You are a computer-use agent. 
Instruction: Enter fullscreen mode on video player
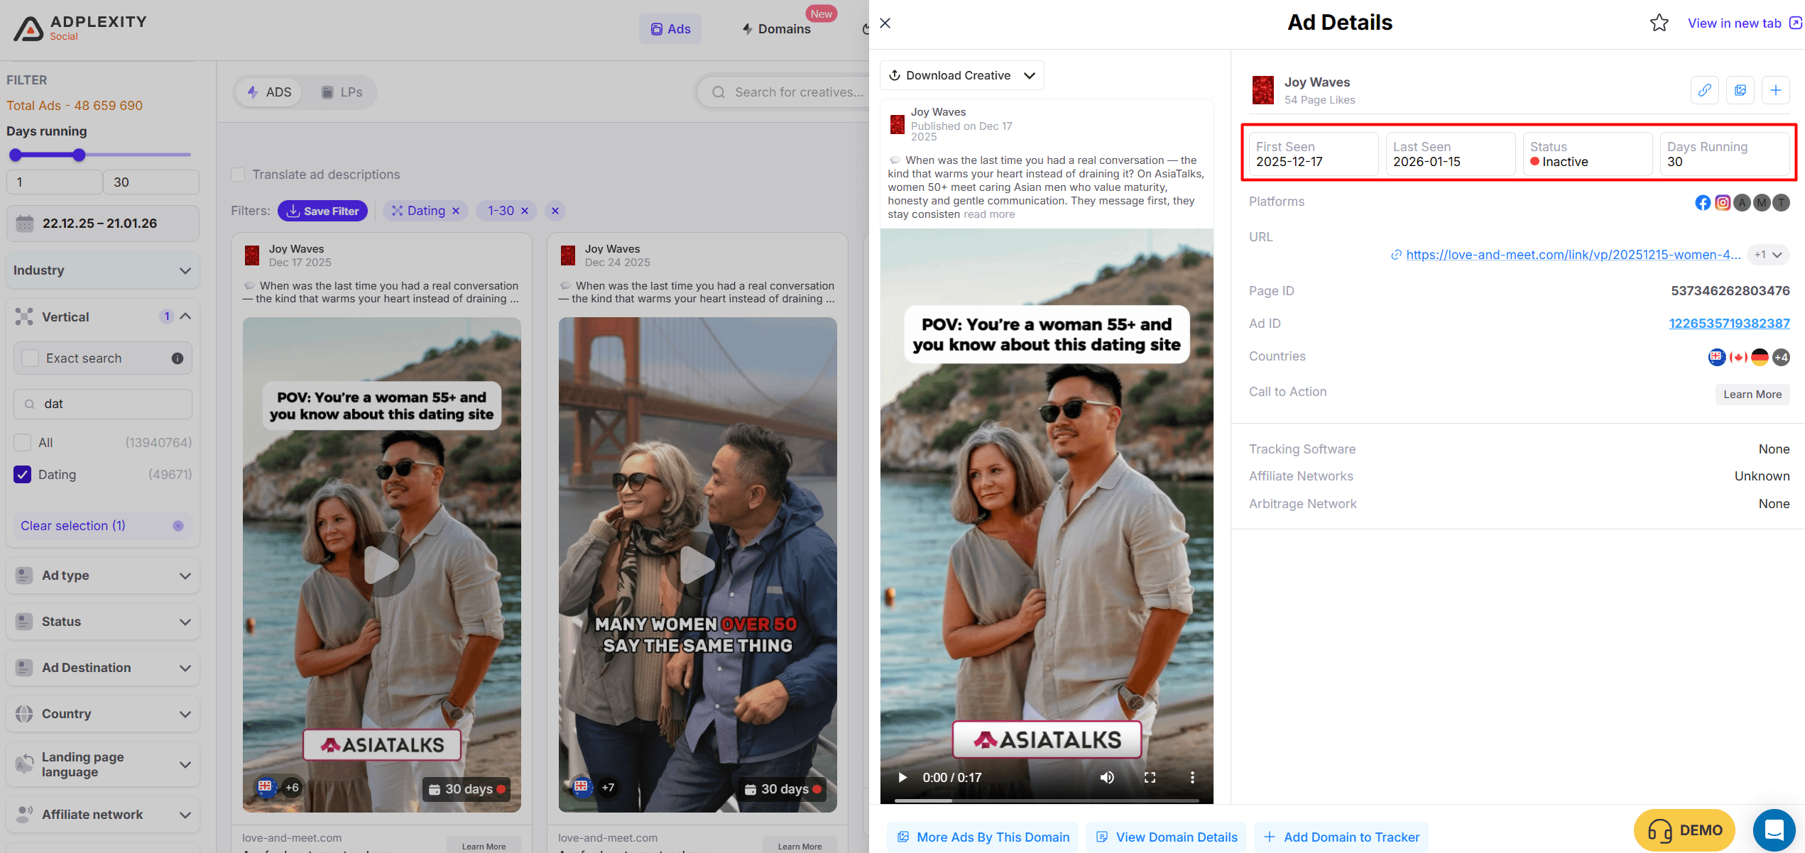[x=1150, y=777]
